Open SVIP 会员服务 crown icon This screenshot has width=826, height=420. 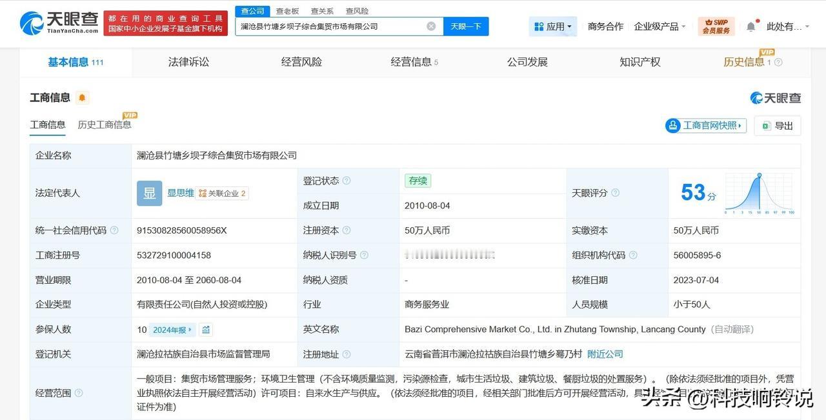coord(716,26)
